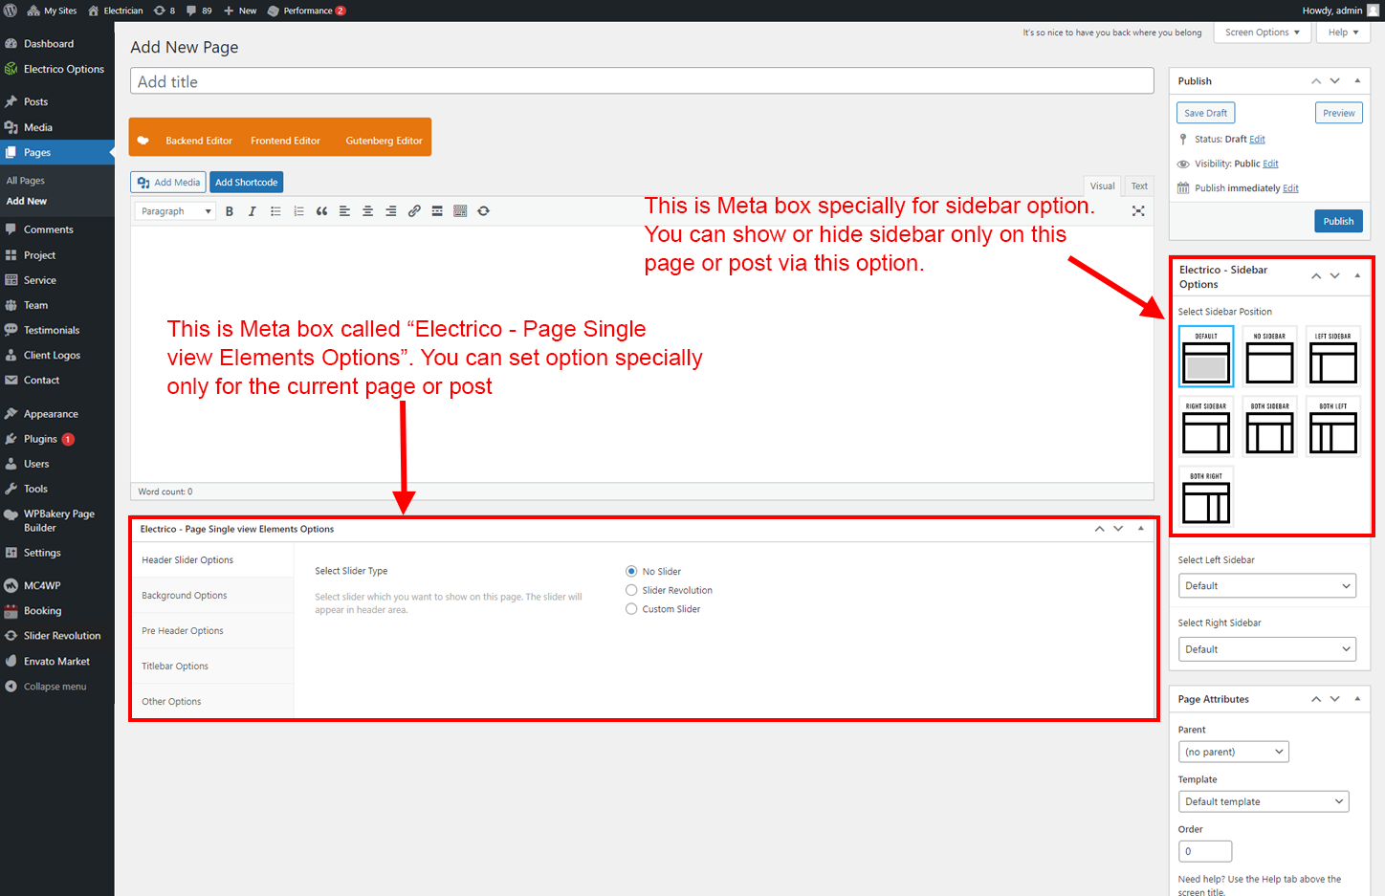Choose the Both Sidebar layout thumbnail
This screenshot has width=1385, height=896.
(1269, 426)
